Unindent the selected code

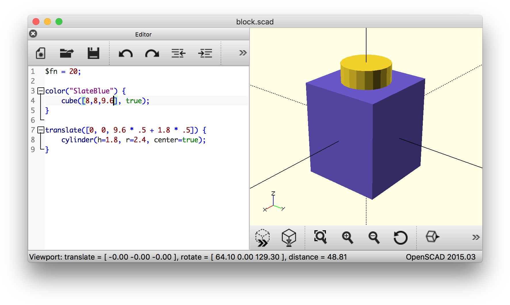[x=178, y=53]
